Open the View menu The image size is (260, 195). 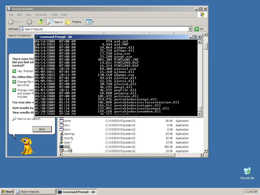coord(28,15)
